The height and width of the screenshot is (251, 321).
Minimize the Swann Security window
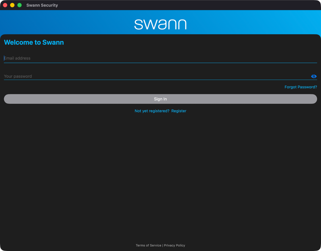[x=12, y=5]
